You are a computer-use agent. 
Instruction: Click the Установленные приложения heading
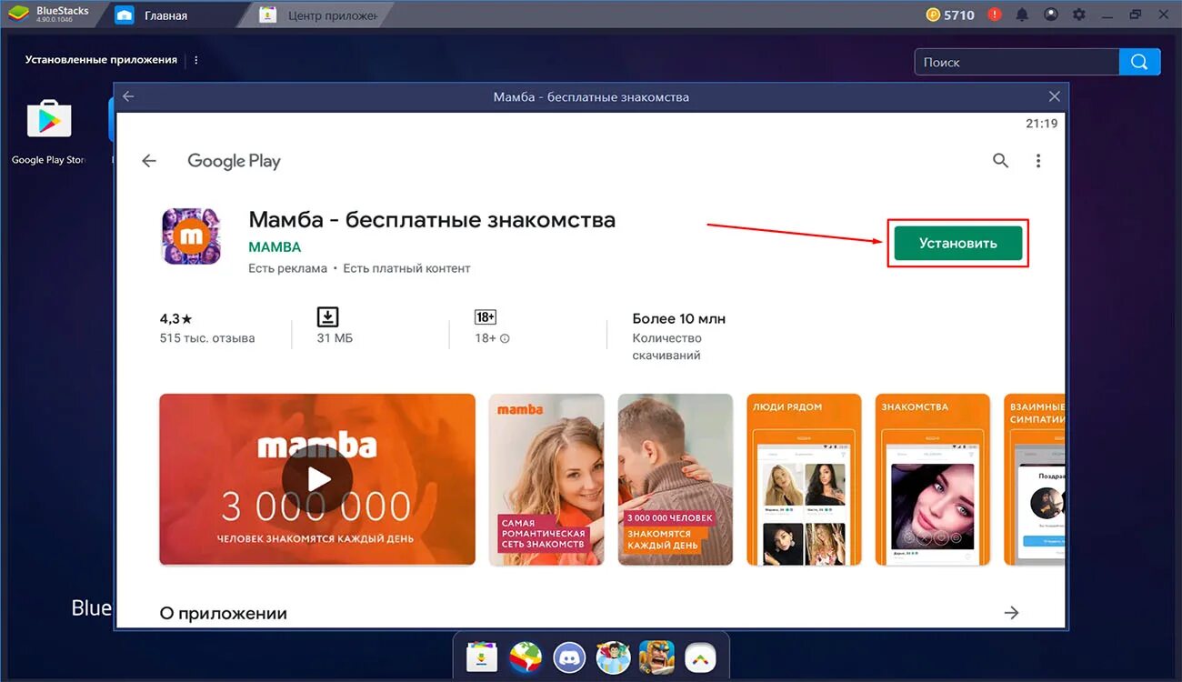click(101, 60)
